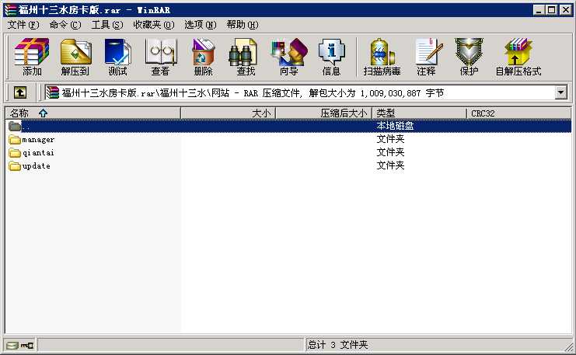Click 文件夹 type in the manager row
This screenshot has height=355, width=576.
[x=390, y=139]
